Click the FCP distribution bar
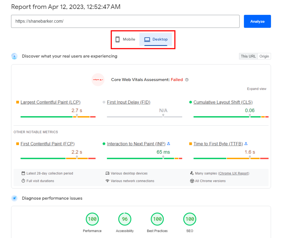The width and height of the screenshot is (281, 238). [x=58, y=158]
